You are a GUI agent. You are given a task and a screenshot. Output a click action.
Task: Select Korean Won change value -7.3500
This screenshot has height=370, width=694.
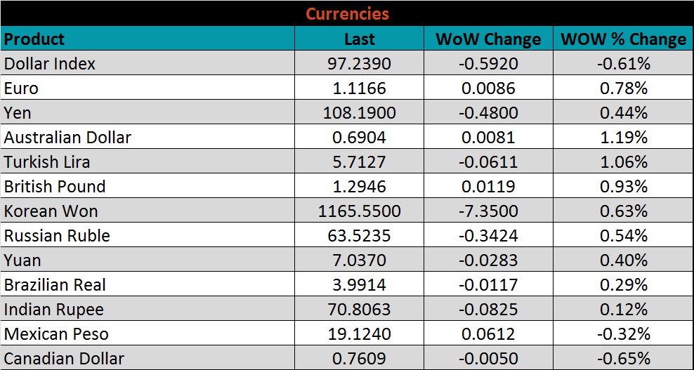click(488, 211)
